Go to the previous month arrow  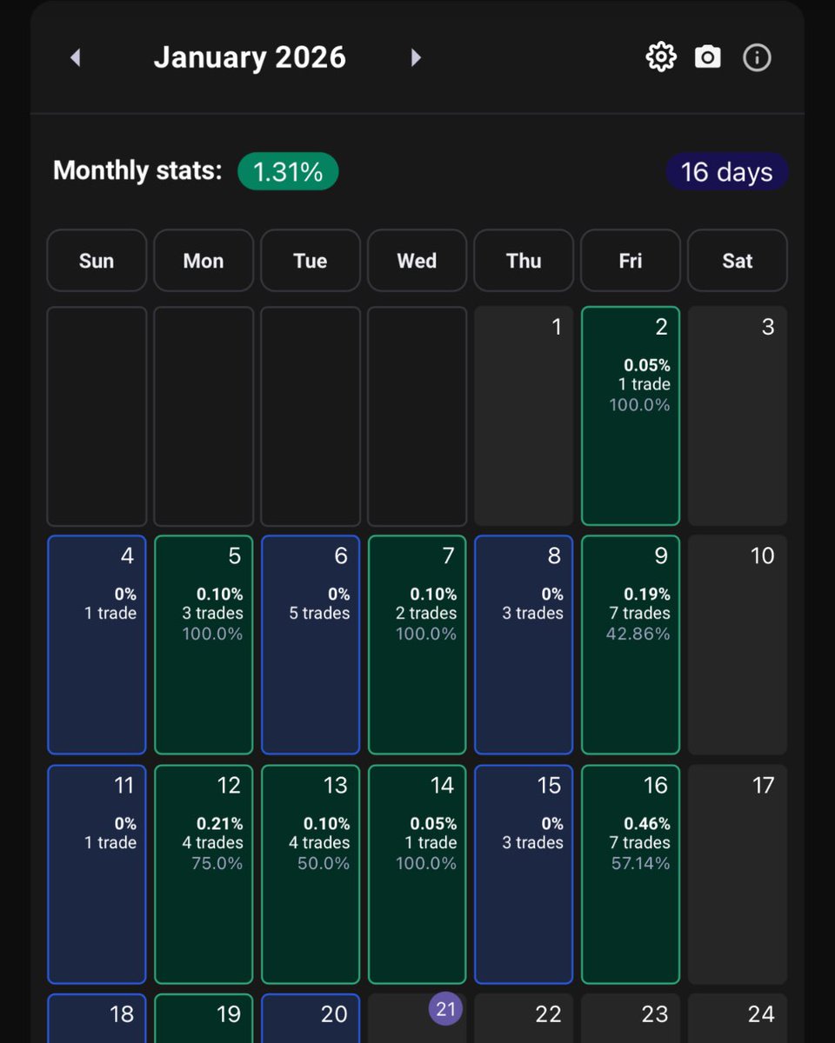coord(76,57)
